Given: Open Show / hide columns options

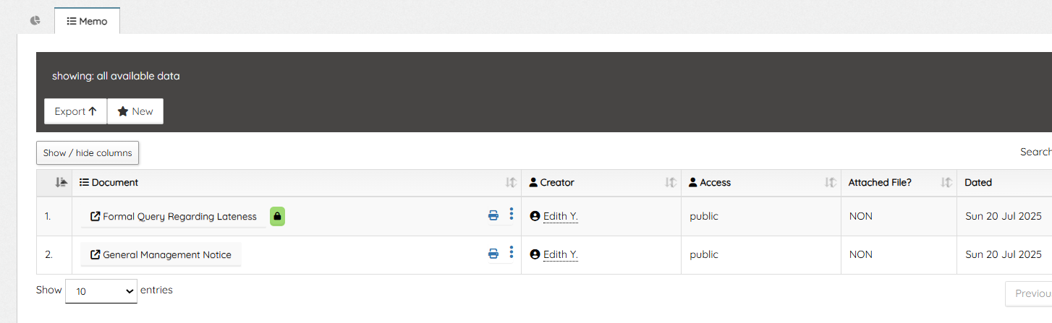Looking at the screenshot, I should (88, 152).
